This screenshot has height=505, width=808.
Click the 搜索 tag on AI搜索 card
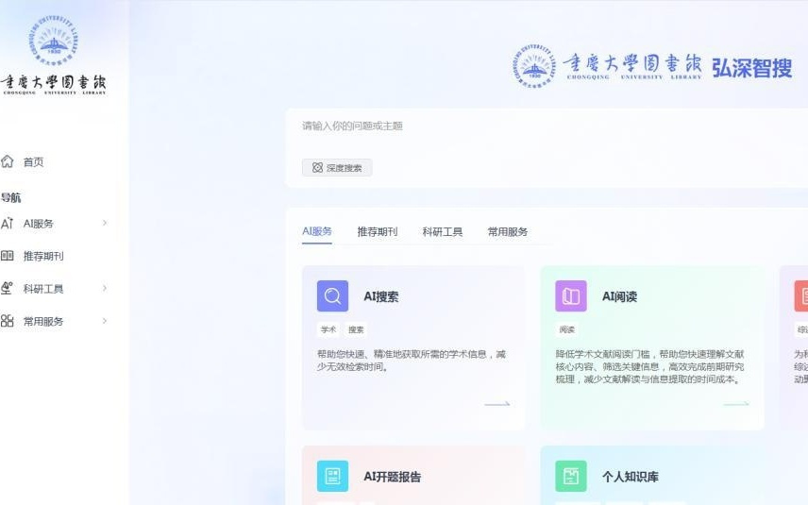(x=356, y=329)
